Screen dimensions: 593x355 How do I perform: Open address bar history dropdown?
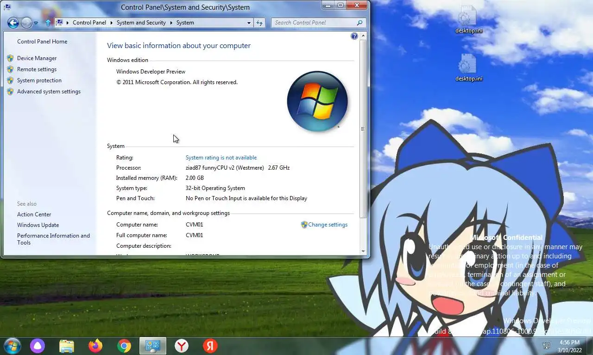pos(249,23)
